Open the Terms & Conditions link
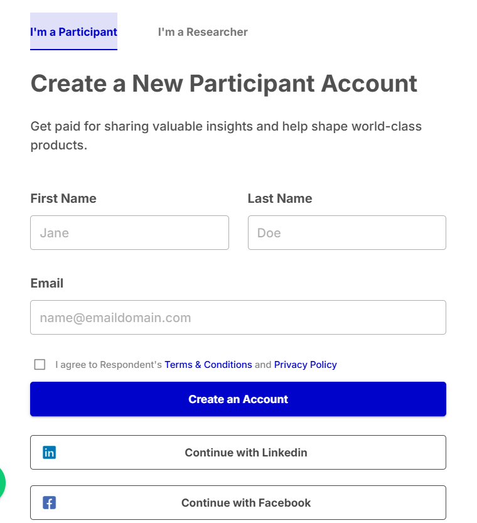Image resolution: width=477 pixels, height=523 pixels. point(208,365)
